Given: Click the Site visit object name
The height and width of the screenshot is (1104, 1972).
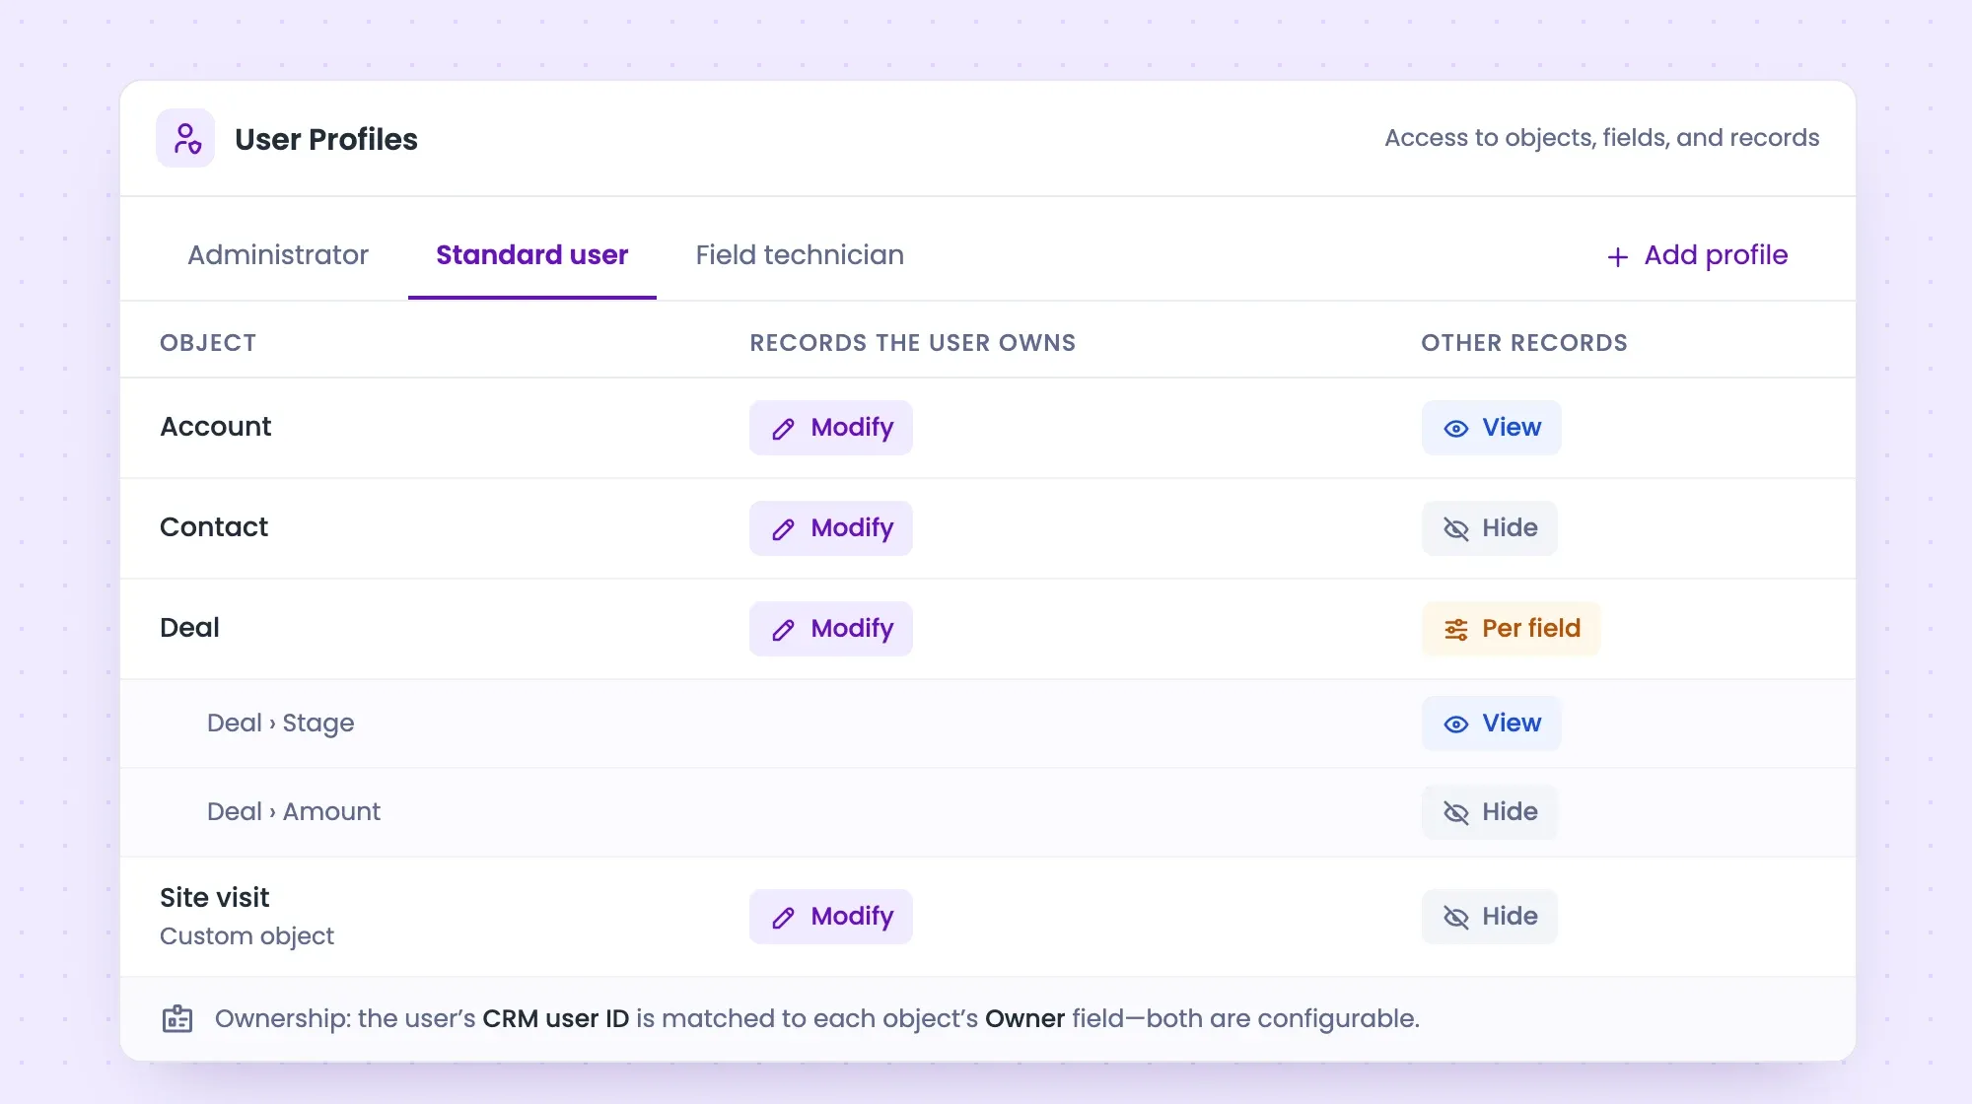Looking at the screenshot, I should coord(214,897).
